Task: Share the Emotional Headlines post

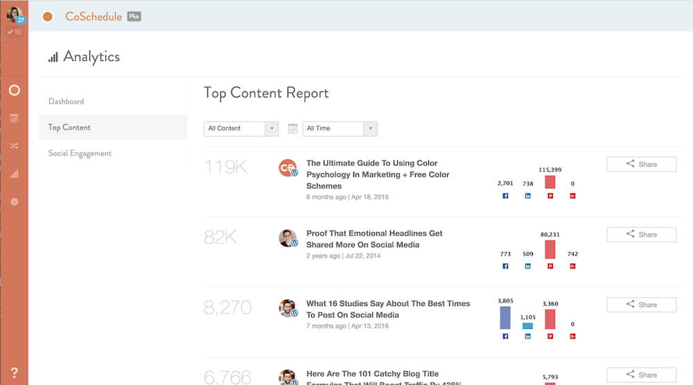Action: [641, 235]
